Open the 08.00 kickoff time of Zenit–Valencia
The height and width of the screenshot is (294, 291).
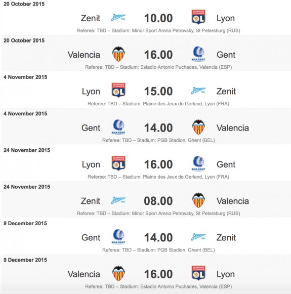point(158,201)
